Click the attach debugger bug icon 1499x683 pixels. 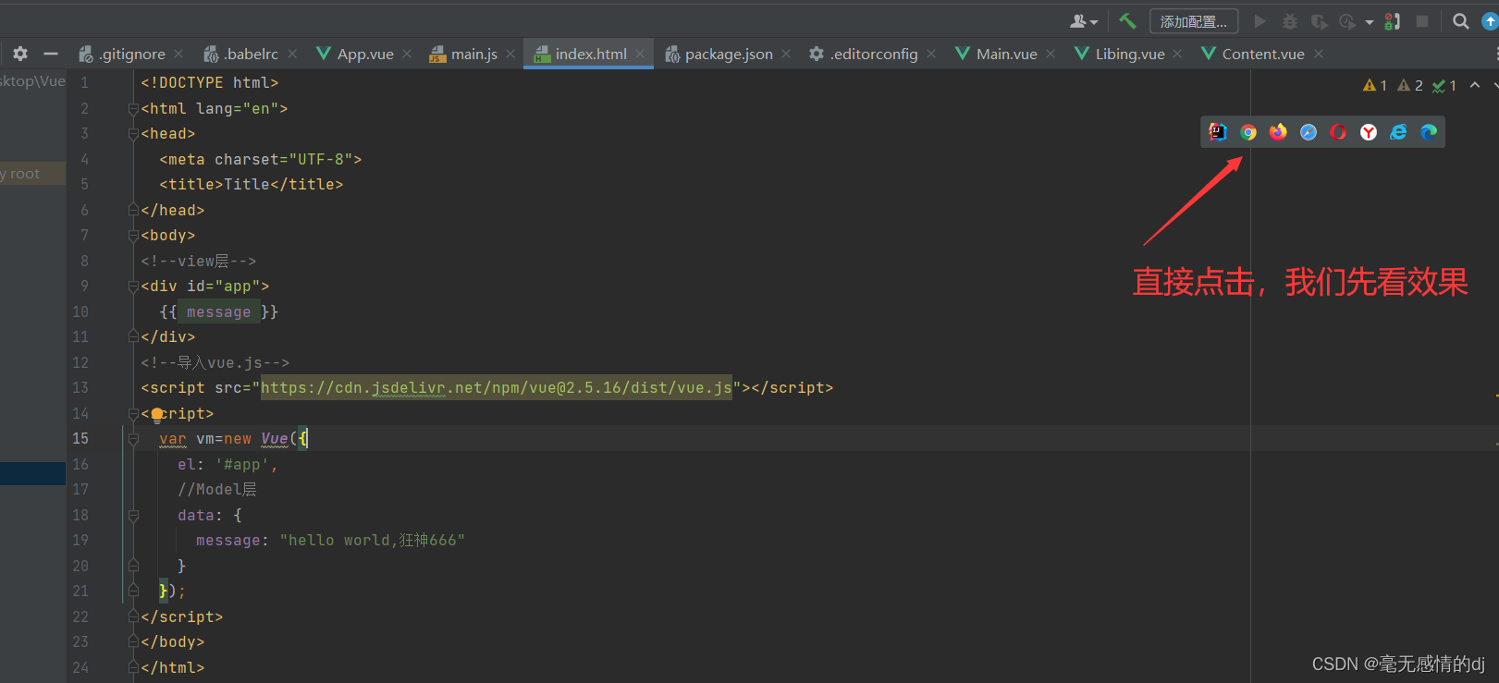pos(1393,21)
